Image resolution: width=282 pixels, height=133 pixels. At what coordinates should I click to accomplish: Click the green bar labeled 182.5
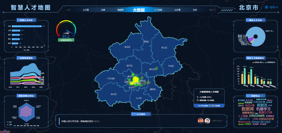(x=245, y=76)
